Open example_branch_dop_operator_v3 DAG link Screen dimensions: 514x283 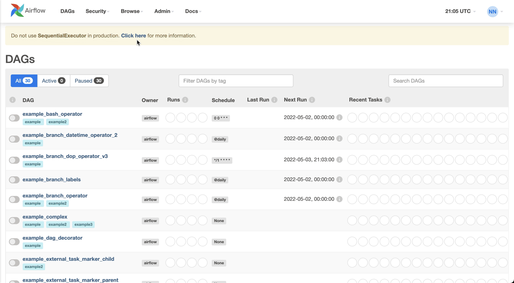[65, 156]
